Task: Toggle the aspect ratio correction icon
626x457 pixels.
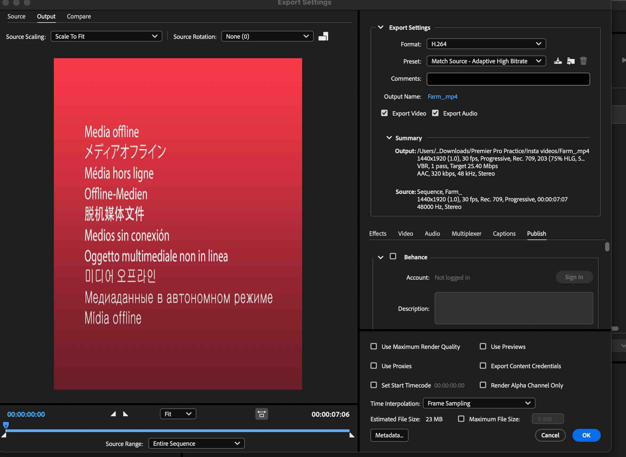Action: (x=261, y=414)
